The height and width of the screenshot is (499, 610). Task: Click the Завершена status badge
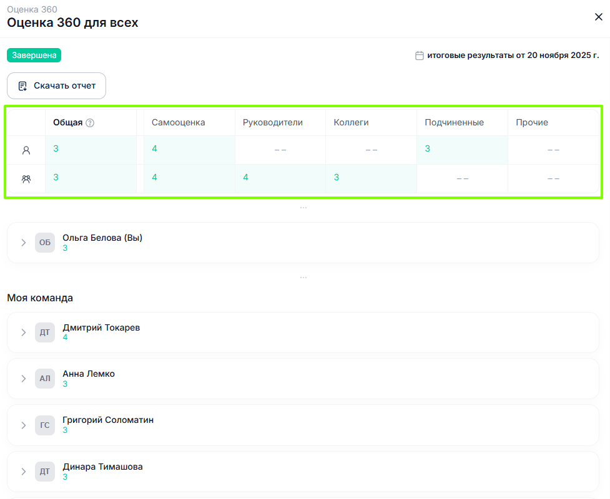[x=34, y=56]
